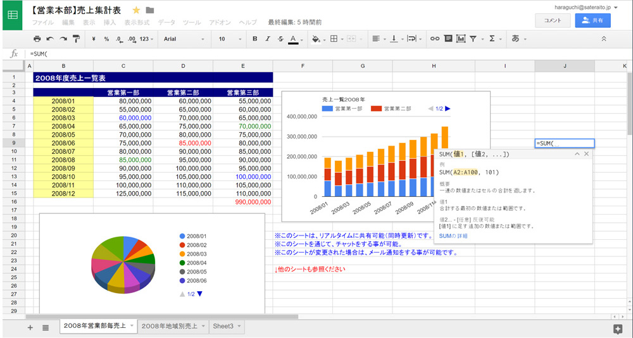Select the paint format roller

pos(77,39)
